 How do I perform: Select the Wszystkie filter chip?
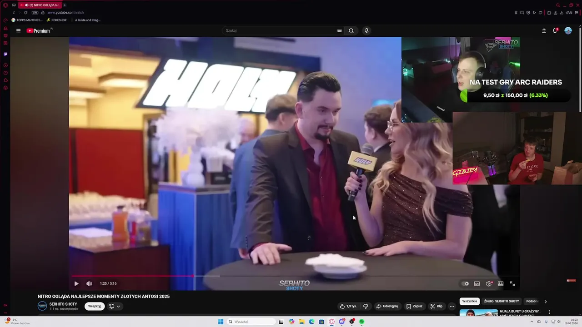pyautogui.click(x=470, y=301)
